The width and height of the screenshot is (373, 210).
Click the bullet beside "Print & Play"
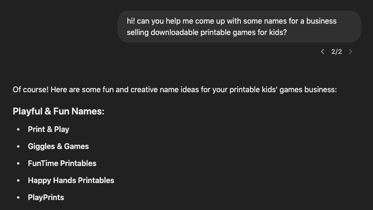18,130
